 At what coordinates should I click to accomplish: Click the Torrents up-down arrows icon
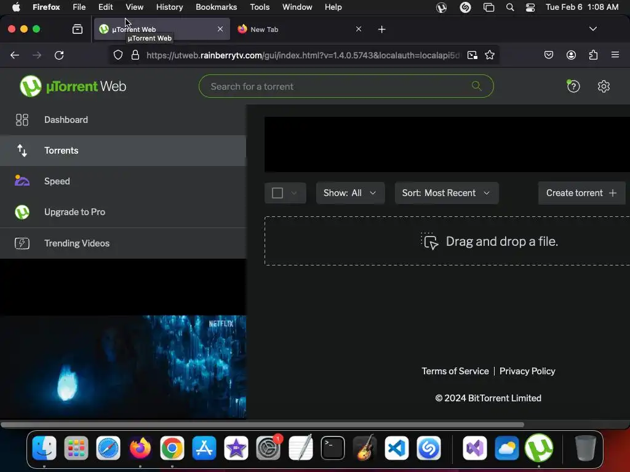point(22,151)
